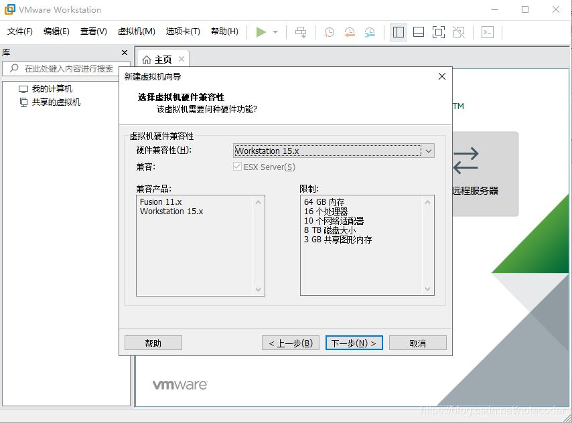Toggle the ESX Server checkbox

[237, 167]
